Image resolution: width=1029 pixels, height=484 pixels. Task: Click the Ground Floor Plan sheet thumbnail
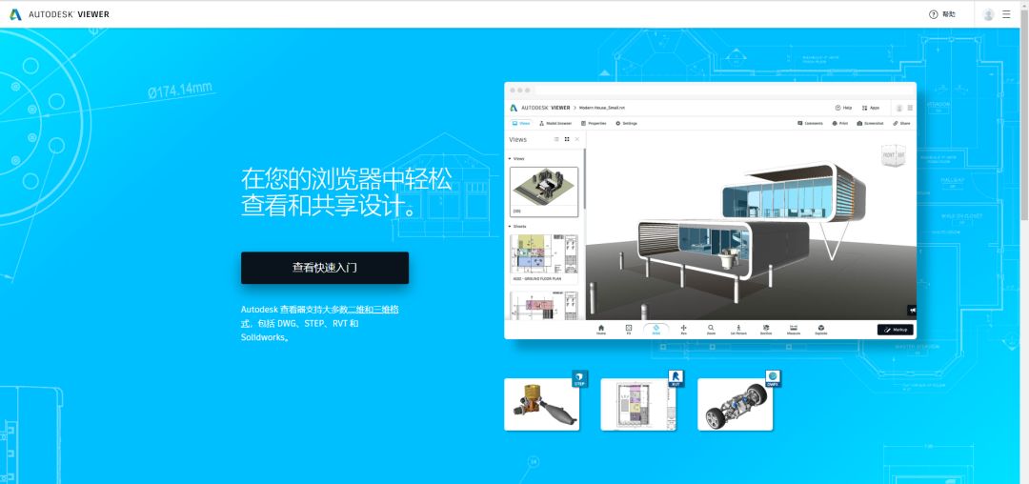544,257
